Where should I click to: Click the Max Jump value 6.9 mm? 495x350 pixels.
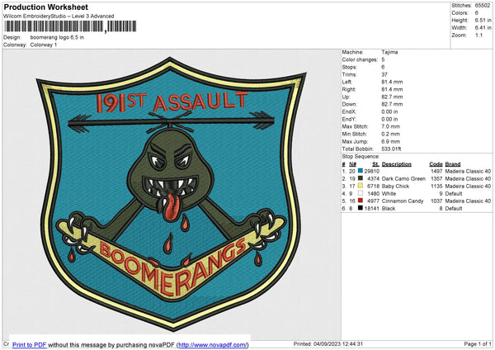[x=390, y=141]
